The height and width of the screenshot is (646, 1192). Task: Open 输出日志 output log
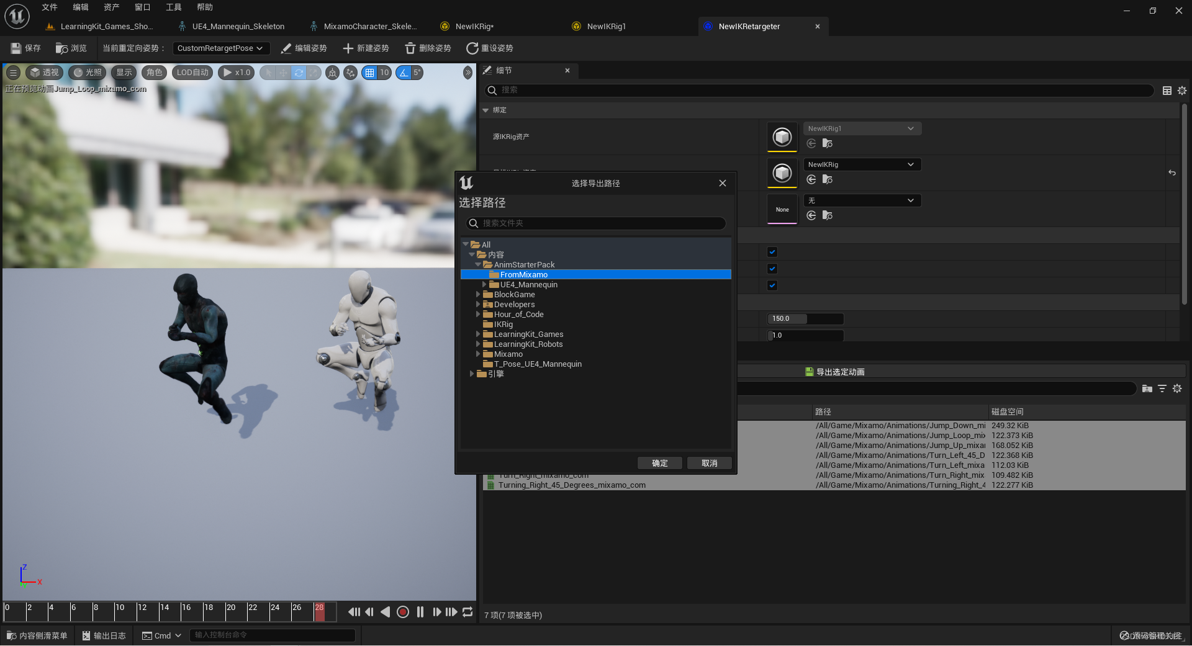[104, 635]
